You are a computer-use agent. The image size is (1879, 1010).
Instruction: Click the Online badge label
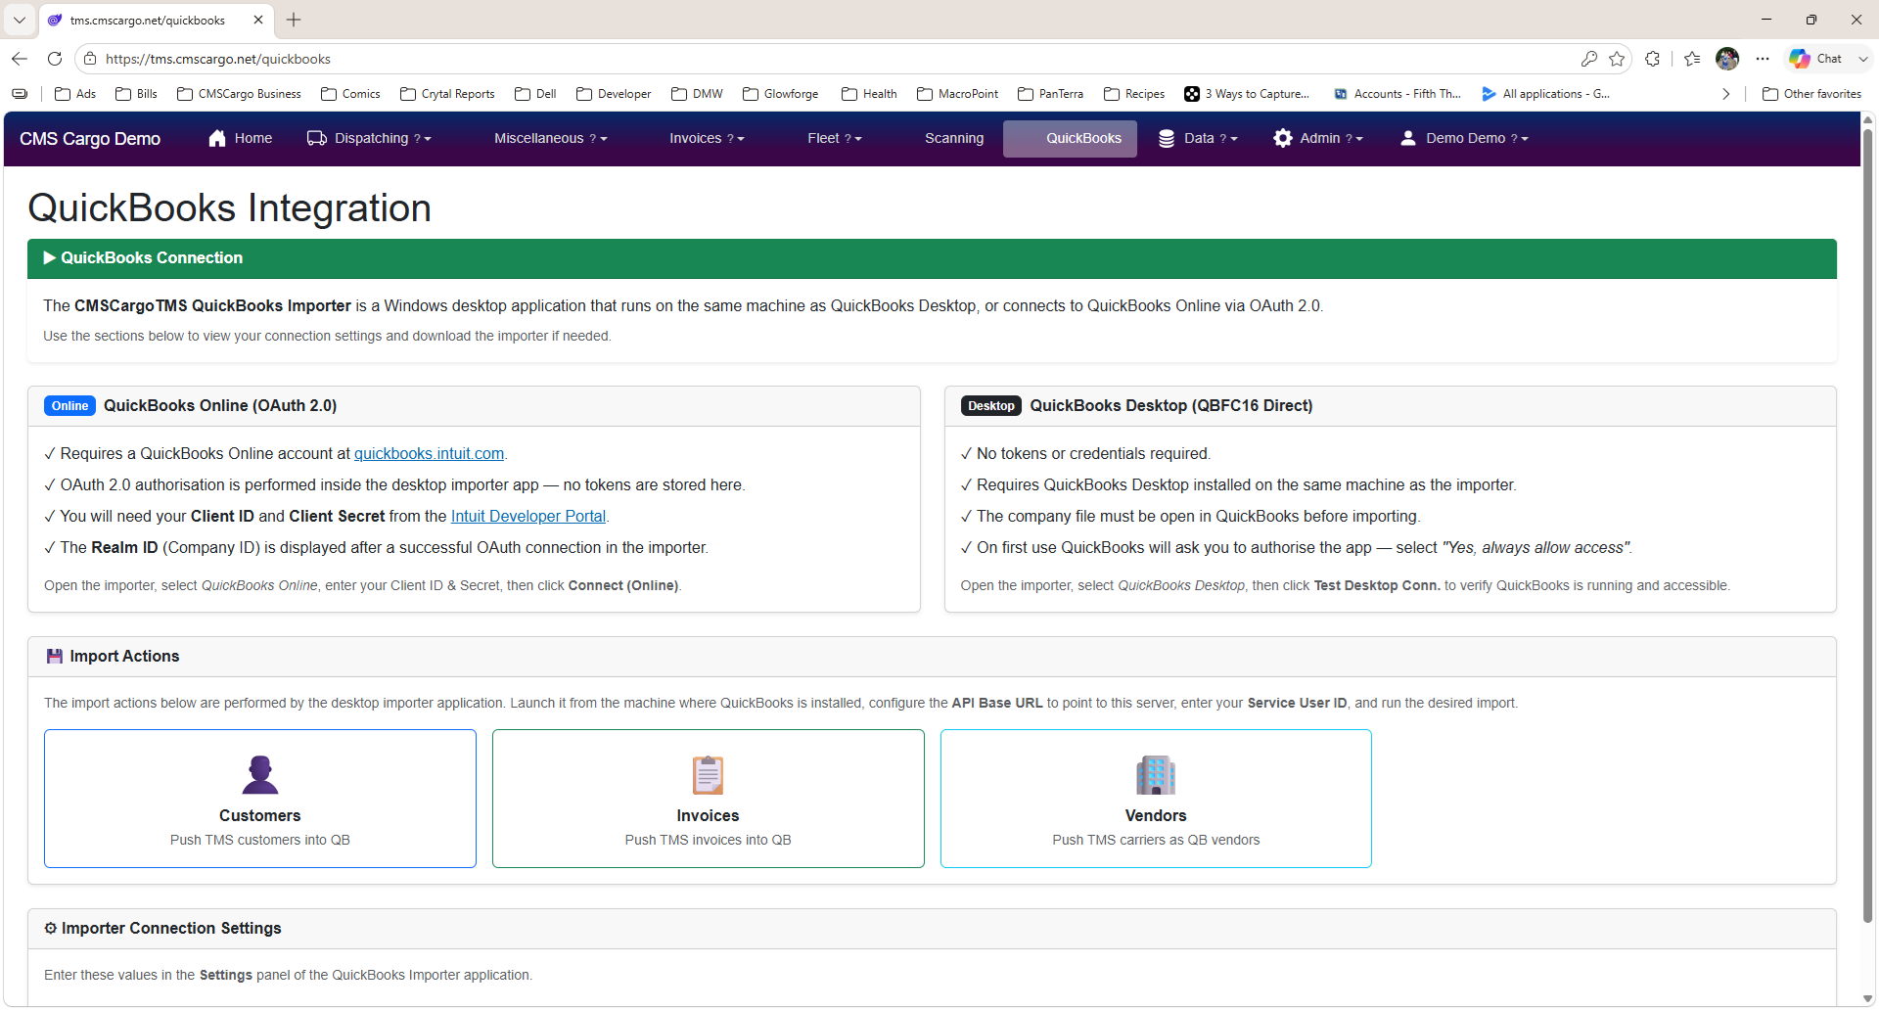pos(69,406)
